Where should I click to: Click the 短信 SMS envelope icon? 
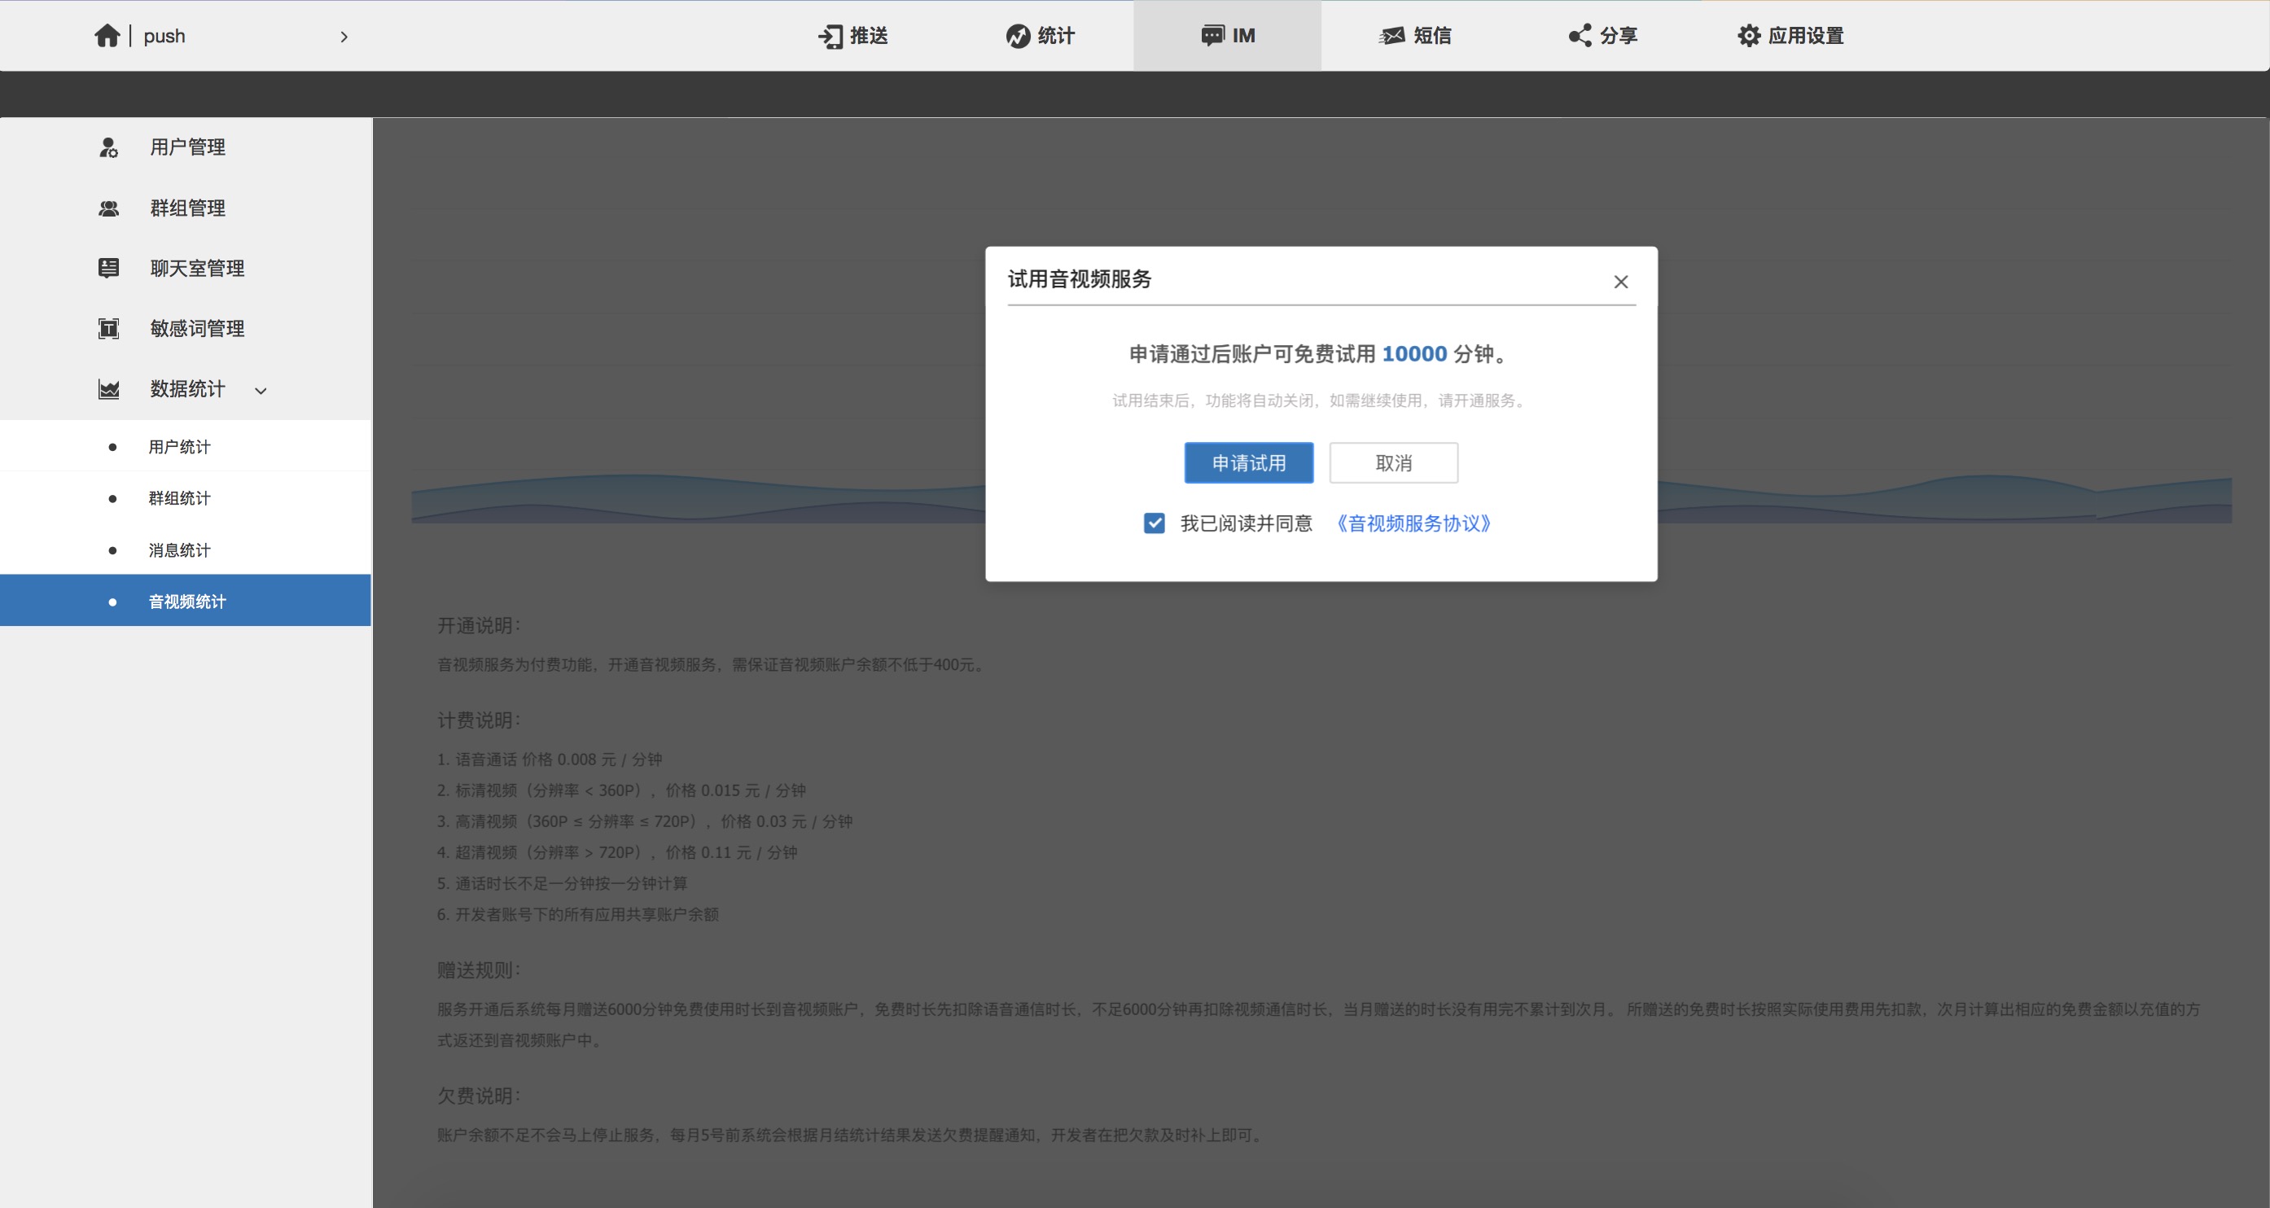1392,36
